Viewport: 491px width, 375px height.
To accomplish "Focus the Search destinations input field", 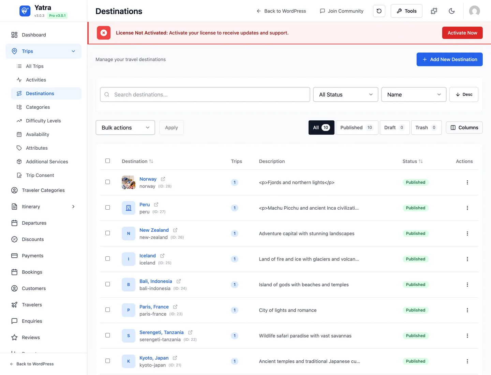I will (205, 94).
